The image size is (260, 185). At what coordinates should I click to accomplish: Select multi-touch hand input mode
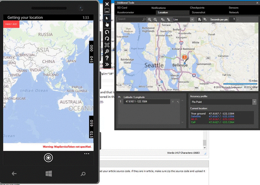click(x=107, y=24)
